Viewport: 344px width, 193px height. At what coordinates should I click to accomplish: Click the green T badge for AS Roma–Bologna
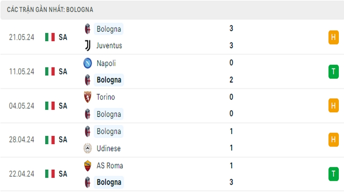click(x=334, y=174)
